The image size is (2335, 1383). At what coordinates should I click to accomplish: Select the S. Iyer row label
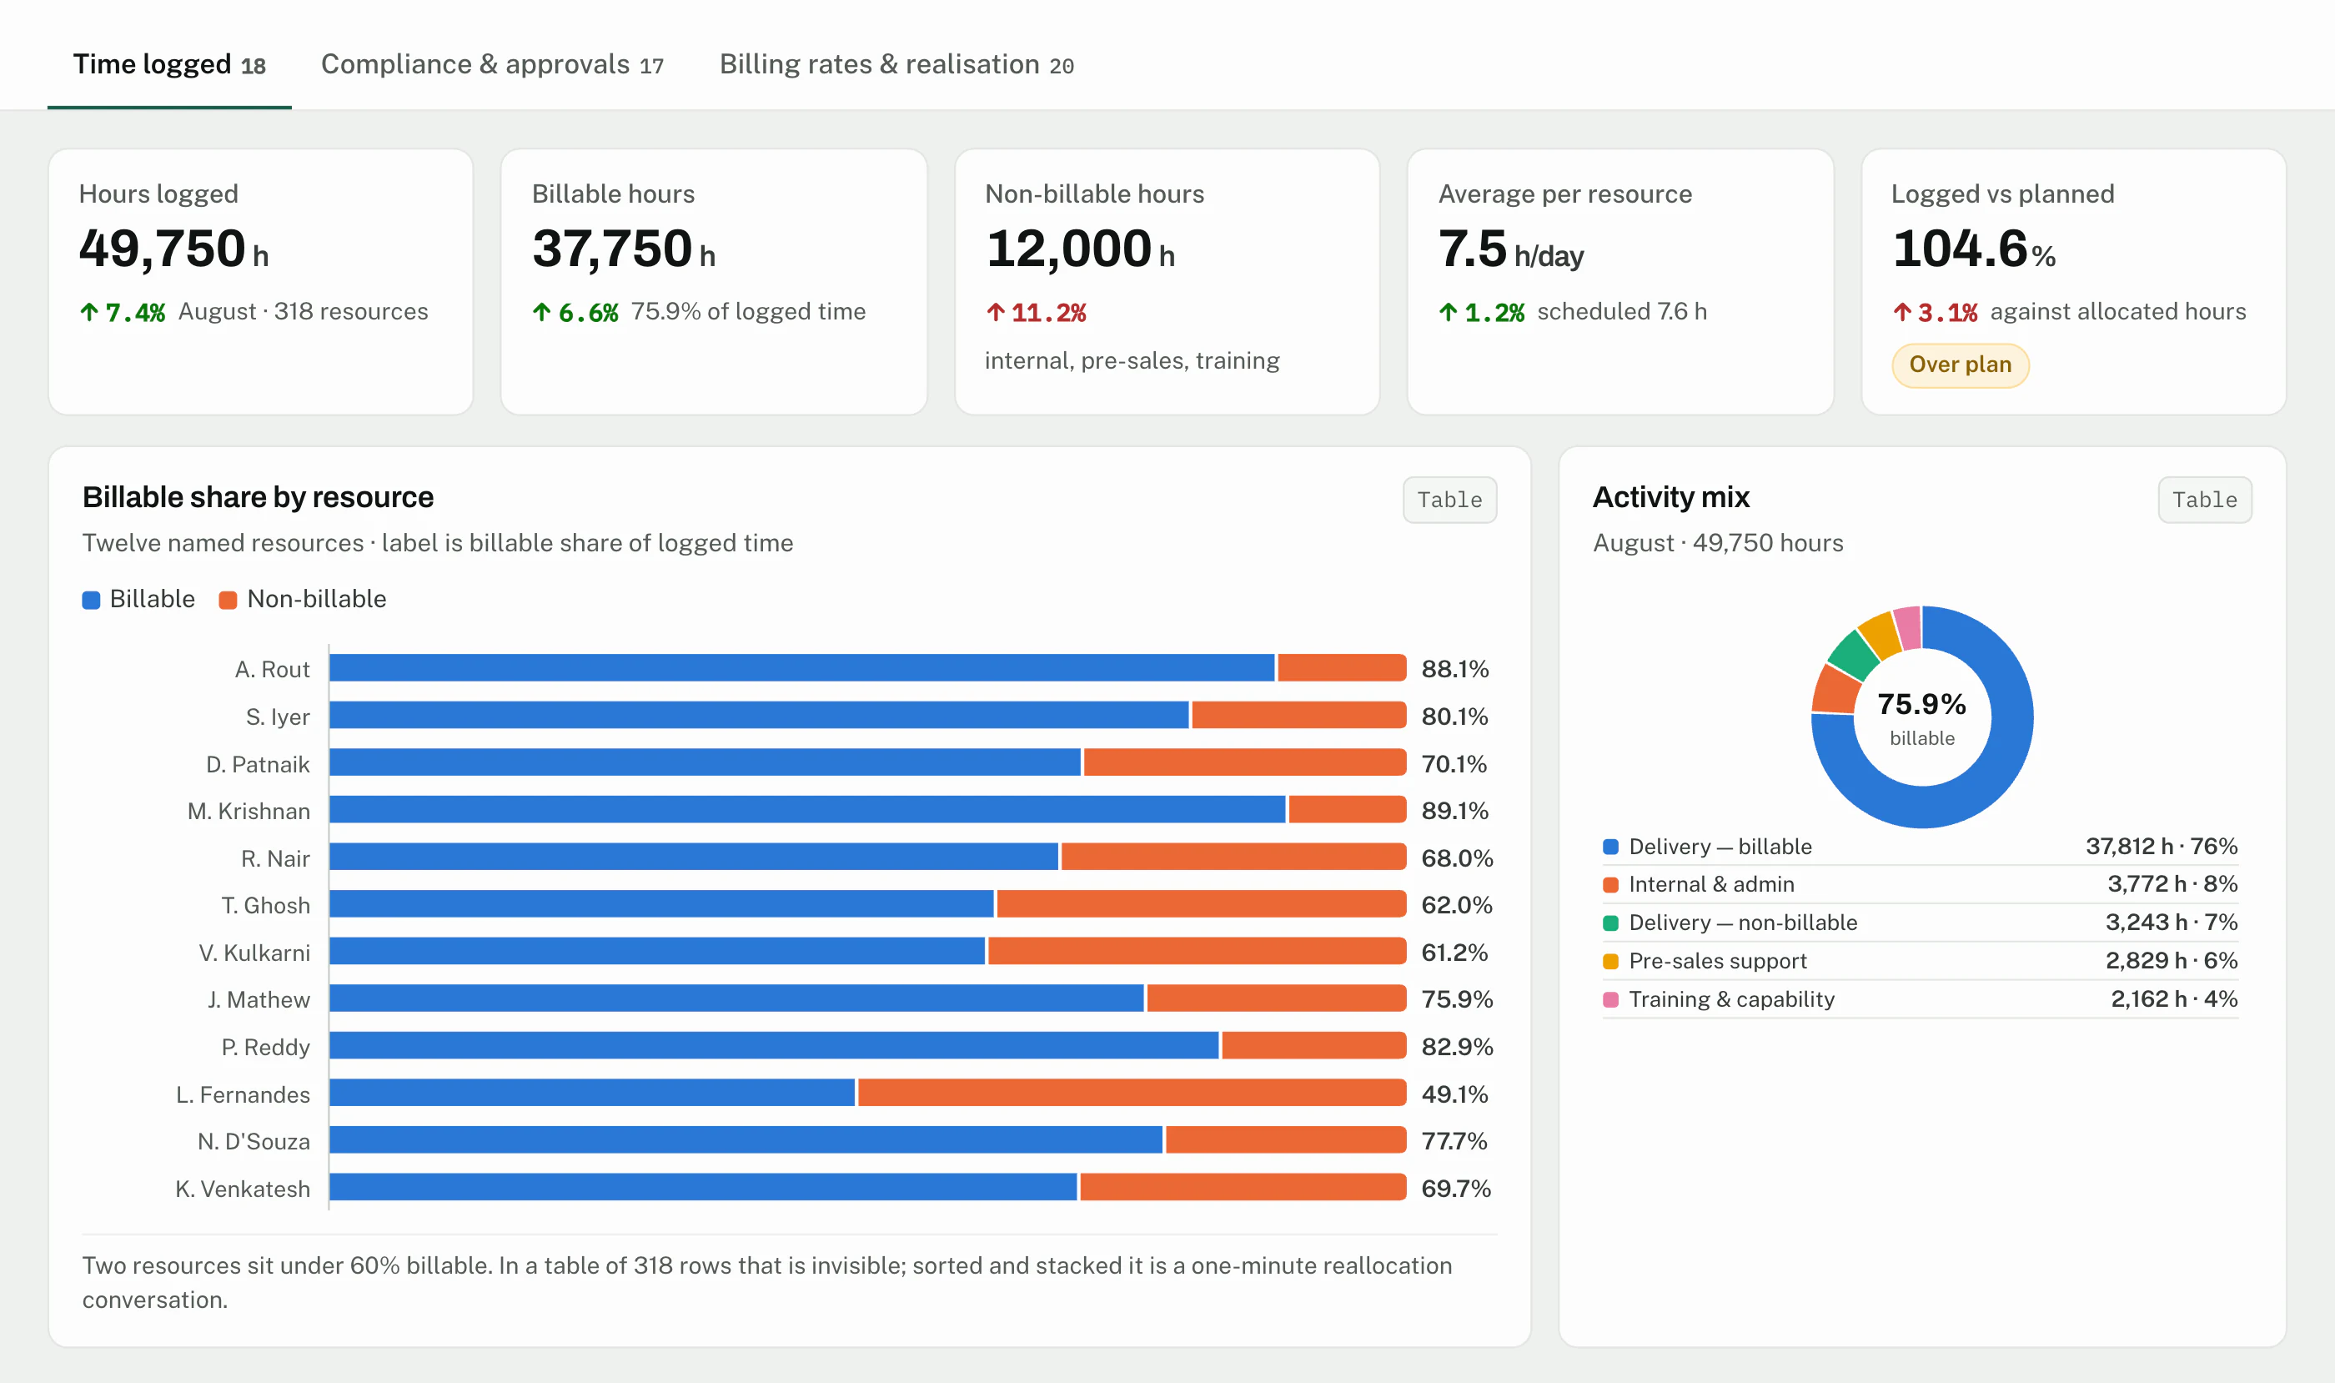pyautogui.click(x=278, y=717)
